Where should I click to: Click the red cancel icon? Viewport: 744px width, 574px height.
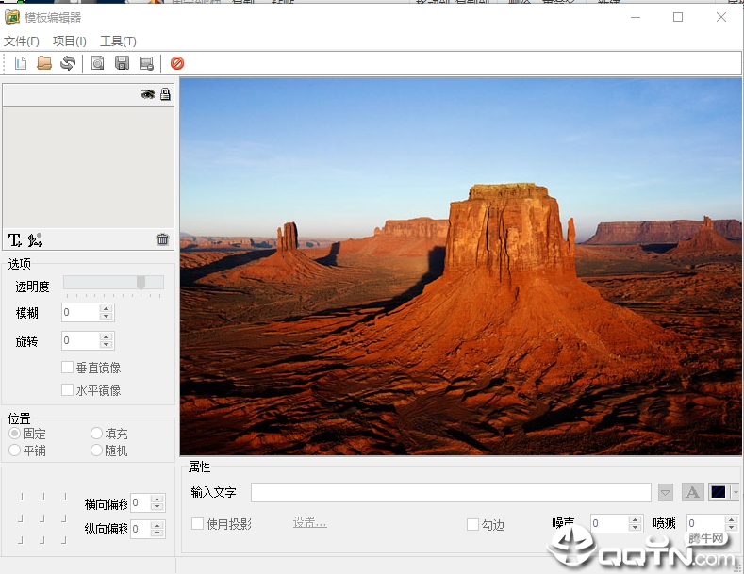(x=177, y=63)
